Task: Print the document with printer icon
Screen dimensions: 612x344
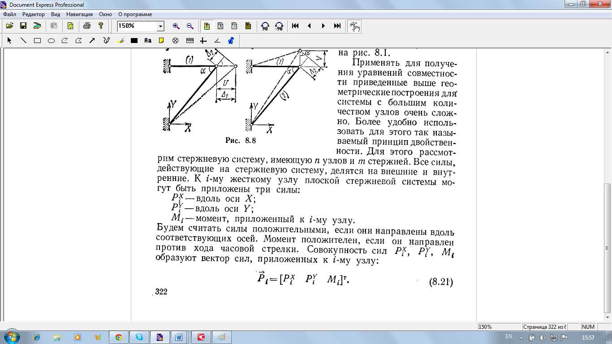Action: tap(87, 26)
